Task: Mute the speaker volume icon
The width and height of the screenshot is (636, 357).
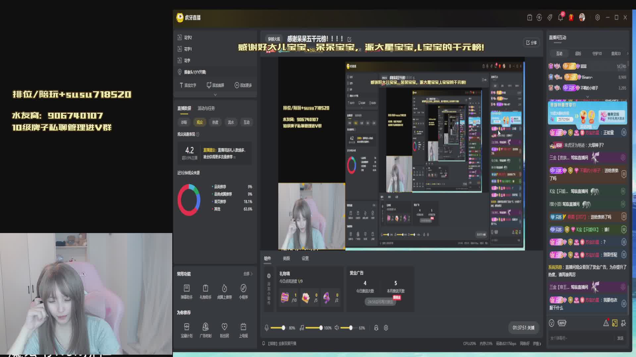Action: coord(337,328)
